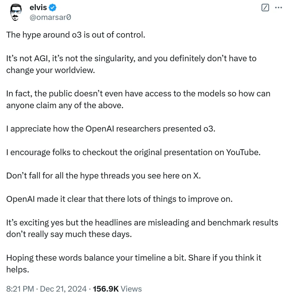Click the word "YouTube" in the post
The image size is (287, 297).
tap(243, 152)
